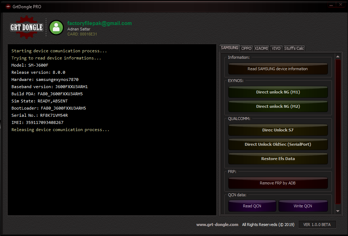Click Trying to read device informations line
The image size is (348, 236).
tap(56, 58)
